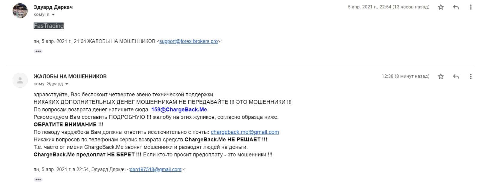Open support@forex-brokers.pro email link
This screenshot has height=184, width=480.
point(188,41)
